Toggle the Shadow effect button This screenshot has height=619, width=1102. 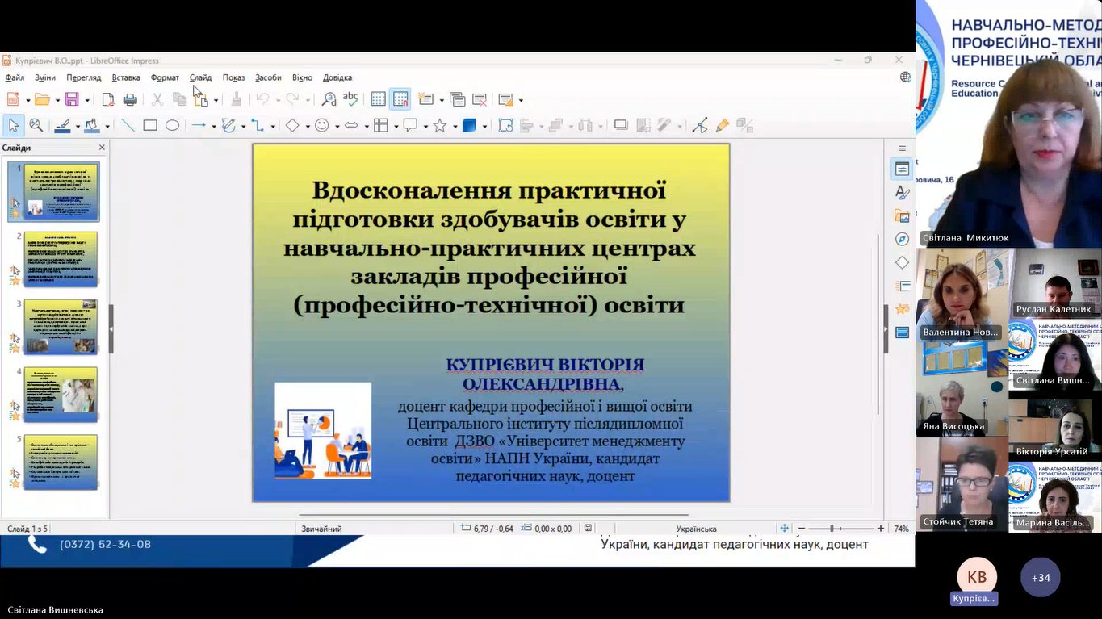point(620,126)
